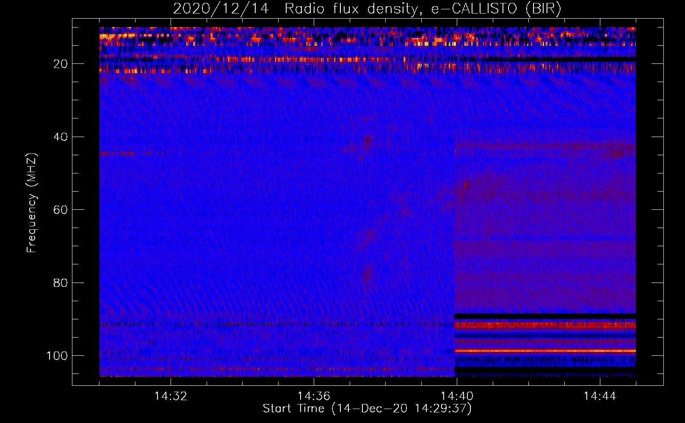Click the 20 frequency tick label
Screen dimensions: 685x423
point(61,64)
